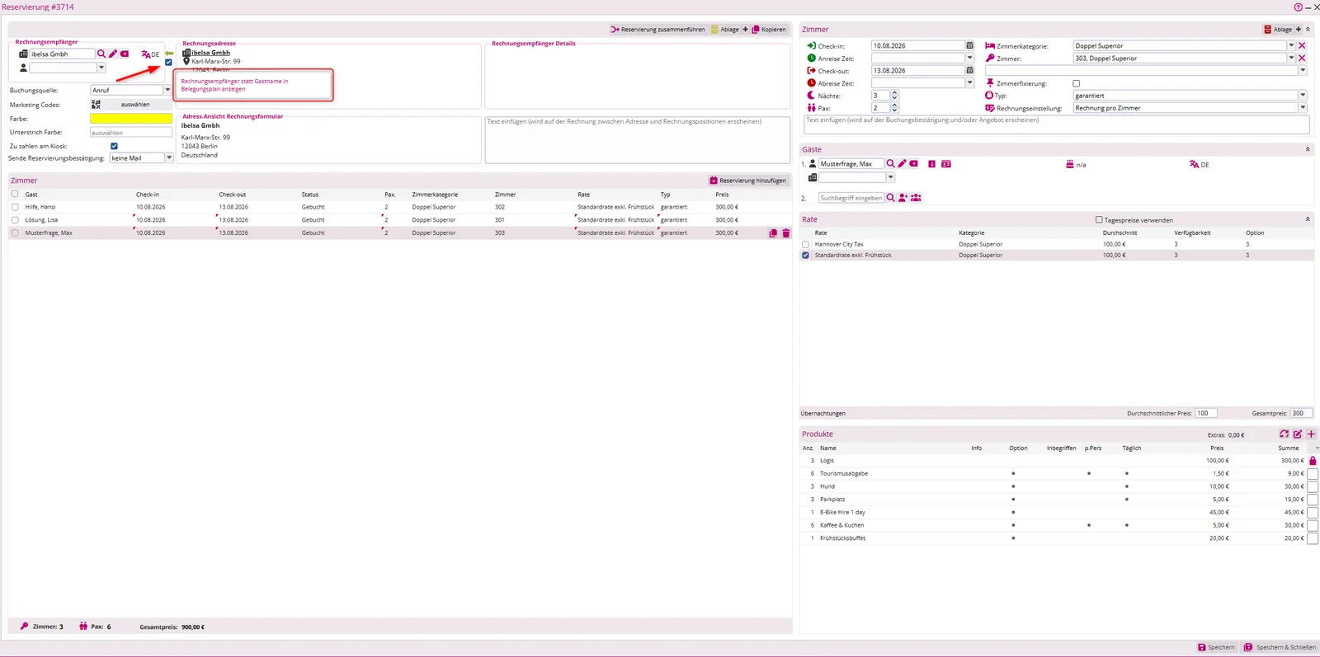
Task: Open the edit icon in Produkte header
Action: [1298, 434]
